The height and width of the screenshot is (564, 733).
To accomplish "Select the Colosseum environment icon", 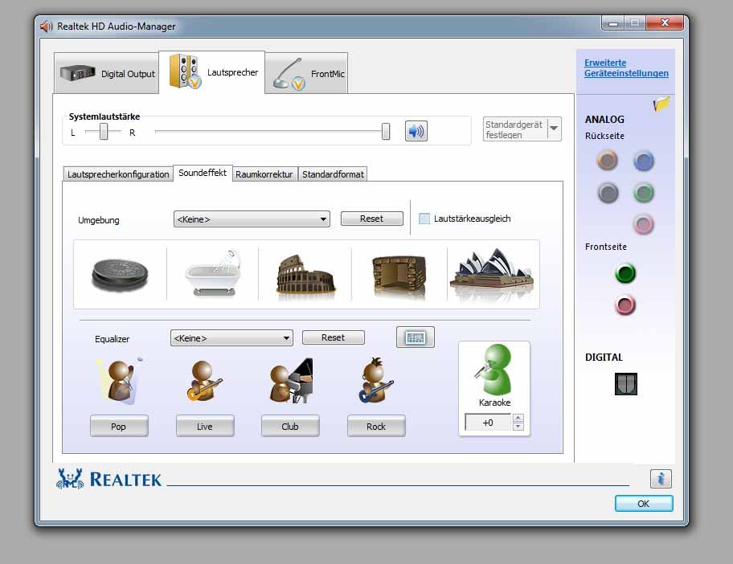I will pyautogui.click(x=305, y=275).
